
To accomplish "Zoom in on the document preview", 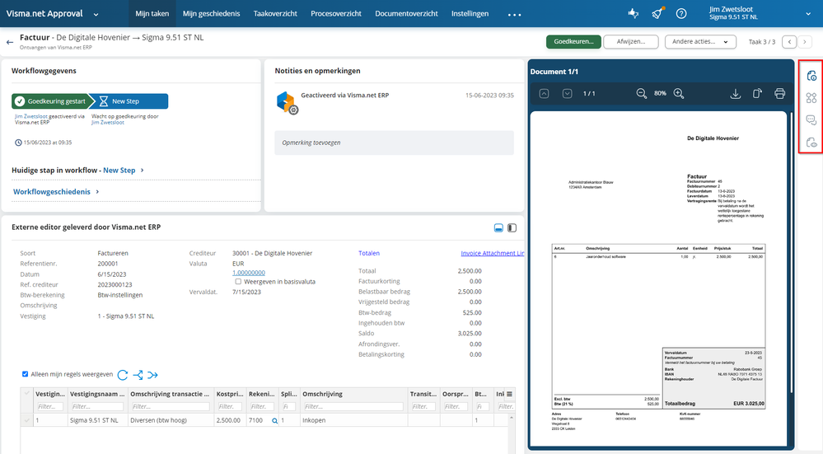I will point(679,94).
